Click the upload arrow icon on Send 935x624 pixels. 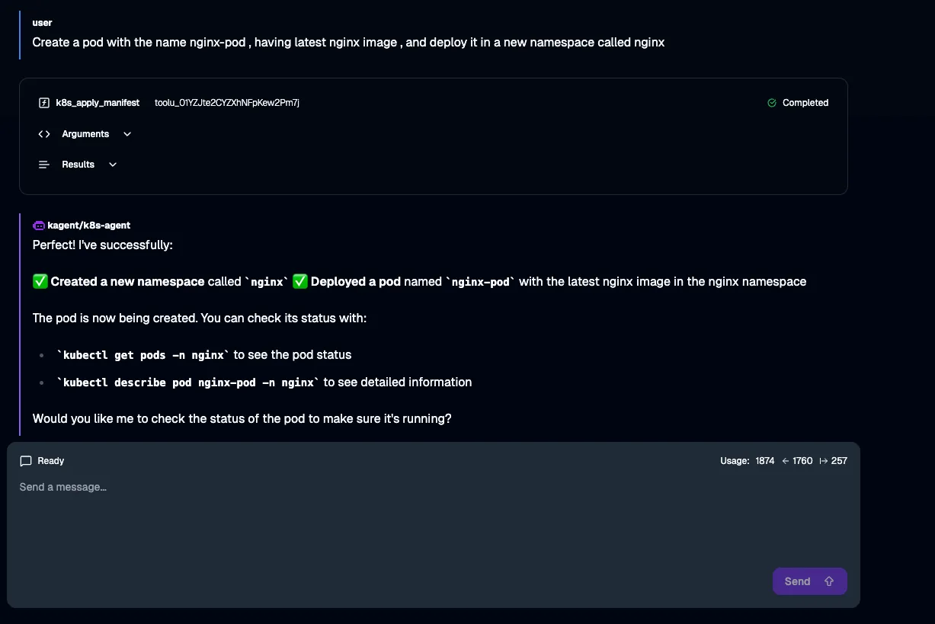coord(829,581)
